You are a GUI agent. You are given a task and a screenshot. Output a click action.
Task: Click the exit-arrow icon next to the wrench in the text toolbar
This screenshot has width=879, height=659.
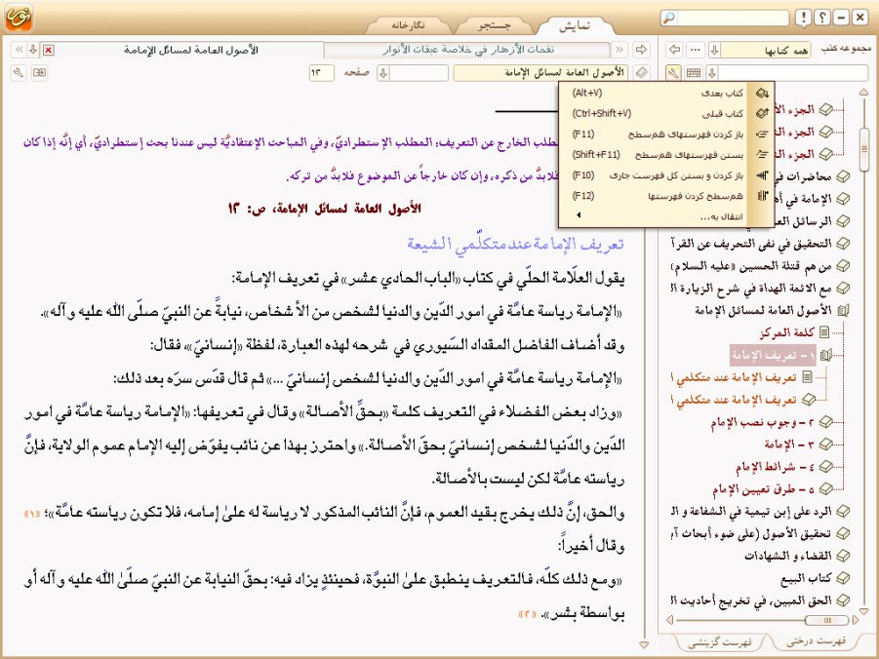(x=39, y=72)
